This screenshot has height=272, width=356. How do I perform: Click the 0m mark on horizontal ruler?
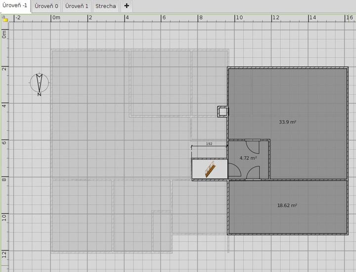click(56, 18)
